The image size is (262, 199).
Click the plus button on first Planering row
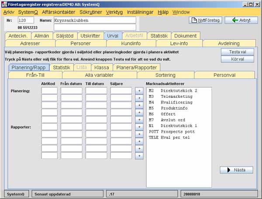pos(139,91)
